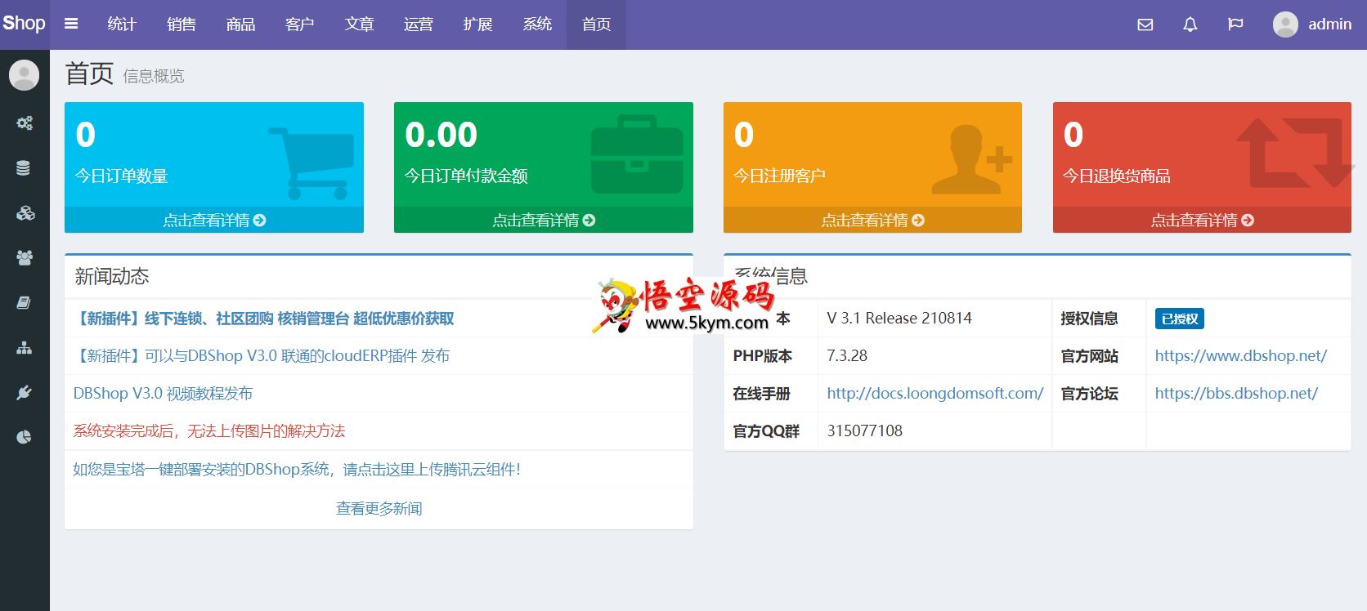This screenshot has height=611, width=1367.
Task: Click 查看更多新闻 link
Action: click(379, 509)
